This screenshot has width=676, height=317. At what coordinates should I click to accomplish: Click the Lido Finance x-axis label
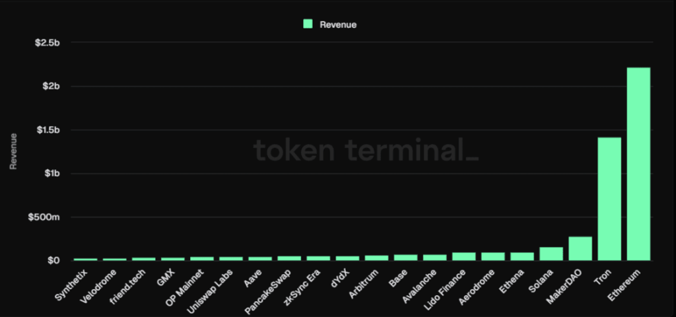[x=445, y=289]
